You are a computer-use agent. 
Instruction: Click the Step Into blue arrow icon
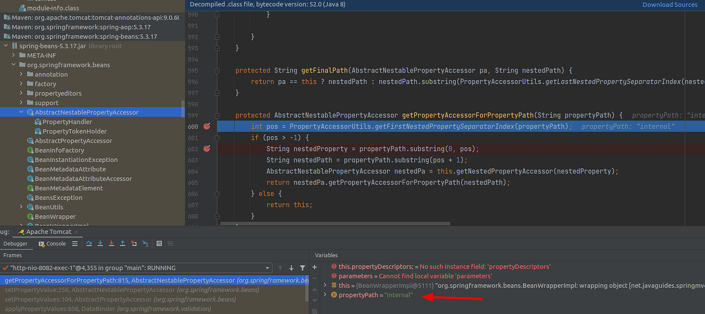click(100, 243)
